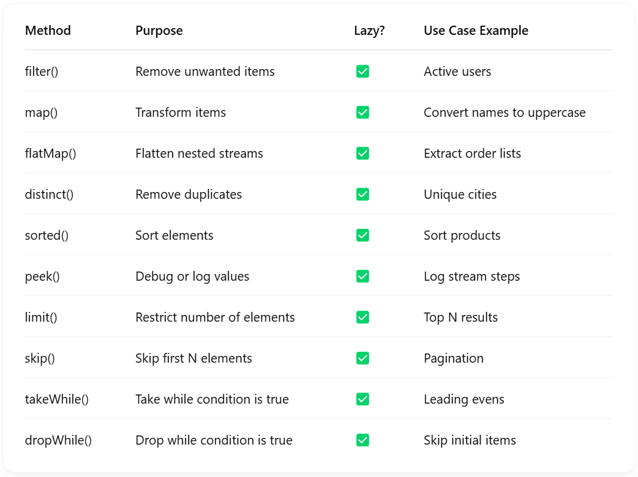Image resolution: width=638 pixels, height=477 pixels.
Task: Click the green checkmark in the filter() row
Action: [x=362, y=72]
